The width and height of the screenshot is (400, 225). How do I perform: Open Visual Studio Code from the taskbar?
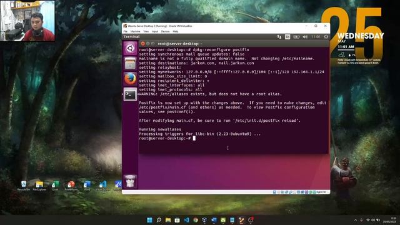186,220
